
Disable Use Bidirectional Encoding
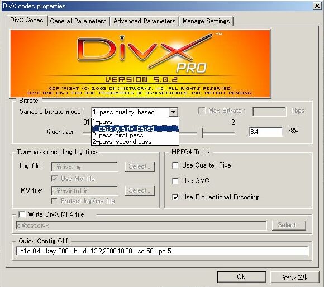pyautogui.click(x=175, y=197)
